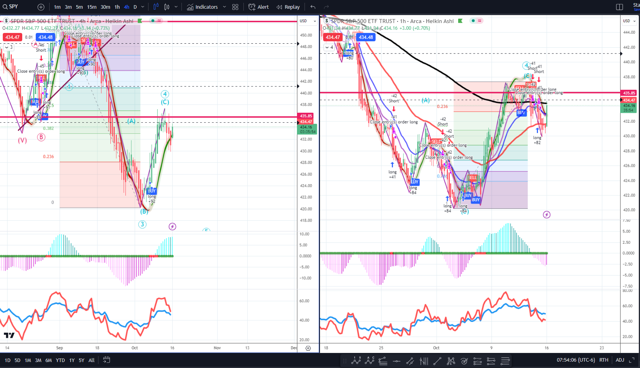640x368 pixels.
Task: Switch to 30m timeframe
Action: (105, 7)
